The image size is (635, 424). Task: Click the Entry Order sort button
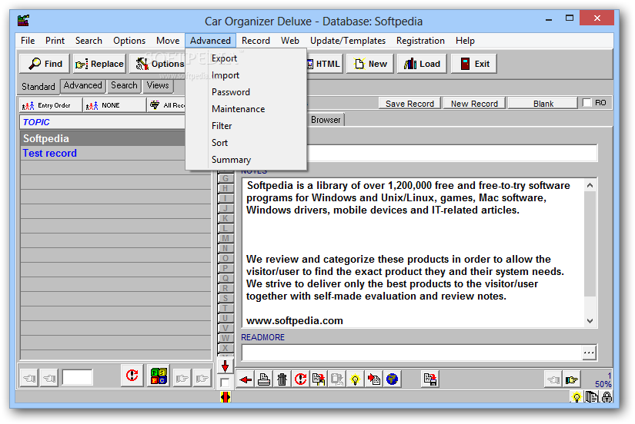(51, 105)
